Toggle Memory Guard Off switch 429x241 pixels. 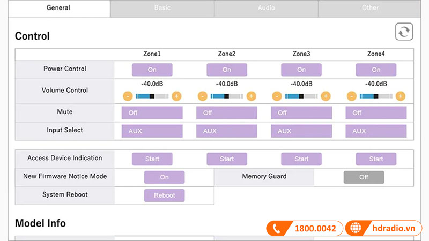coord(364,177)
